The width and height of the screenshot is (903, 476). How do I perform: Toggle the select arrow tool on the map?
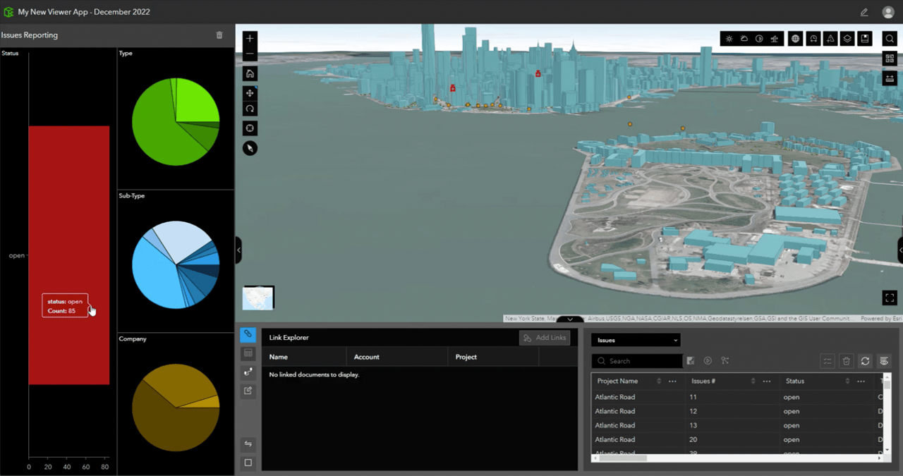coord(250,148)
